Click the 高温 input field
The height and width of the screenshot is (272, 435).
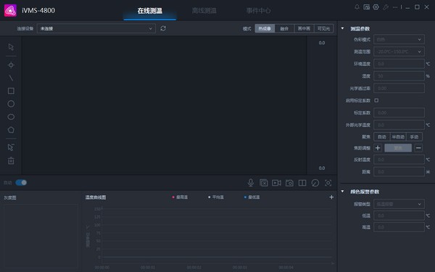pyautogui.click(x=399, y=227)
